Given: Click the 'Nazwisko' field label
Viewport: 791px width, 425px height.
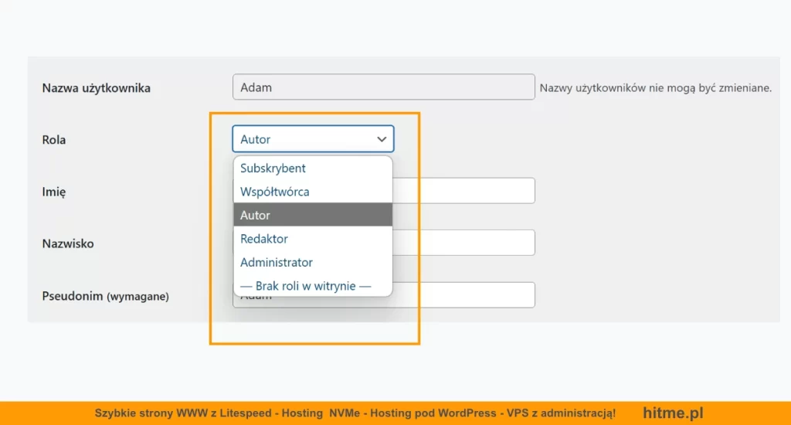Looking at the screenshot, I should pyautogui.click(x=68, y=243).
